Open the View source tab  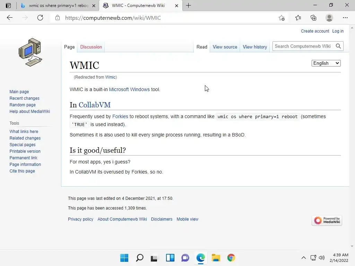pyautogui.click(x=225, y=47)
